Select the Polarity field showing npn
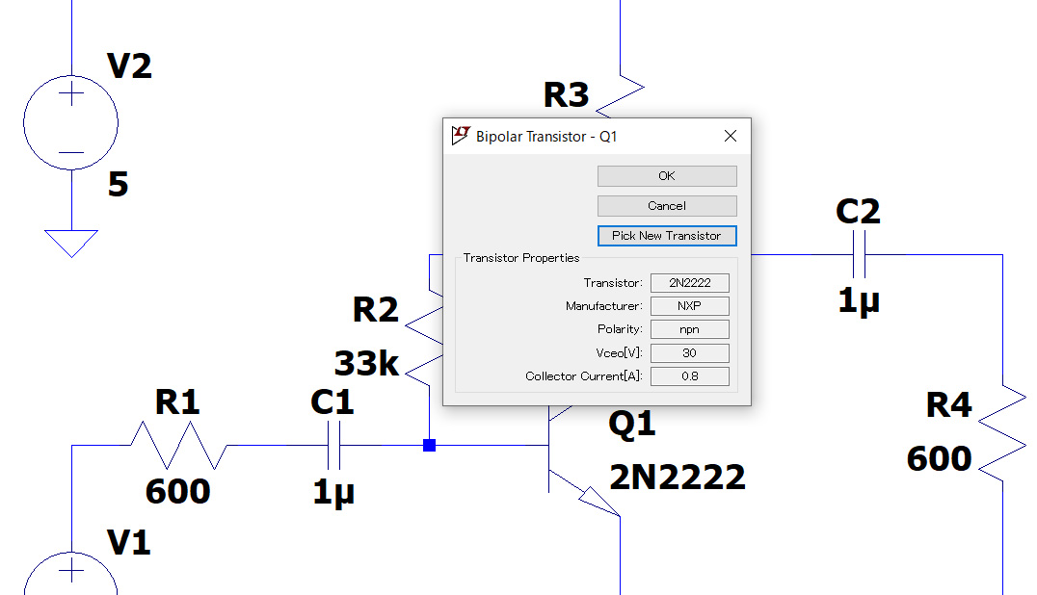This screenshot has height=595, width=1037. [x=690, y=329]
